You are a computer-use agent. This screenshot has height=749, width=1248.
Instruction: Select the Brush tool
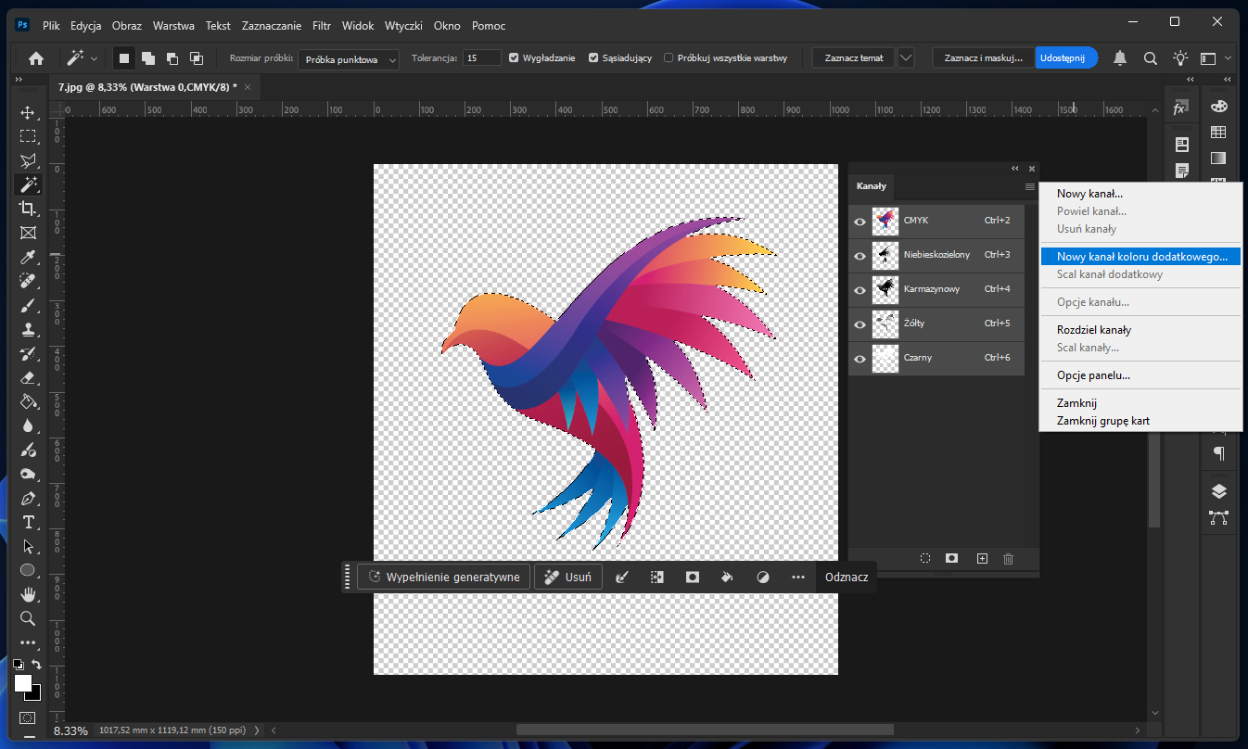[x=28, y=305]
